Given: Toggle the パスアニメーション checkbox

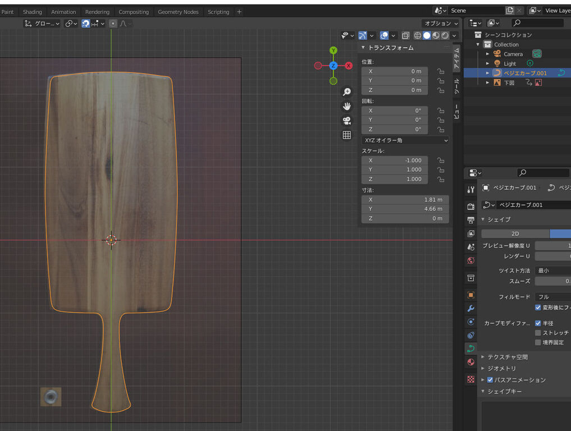Looking at the screenshot, I should pos(490,380).
